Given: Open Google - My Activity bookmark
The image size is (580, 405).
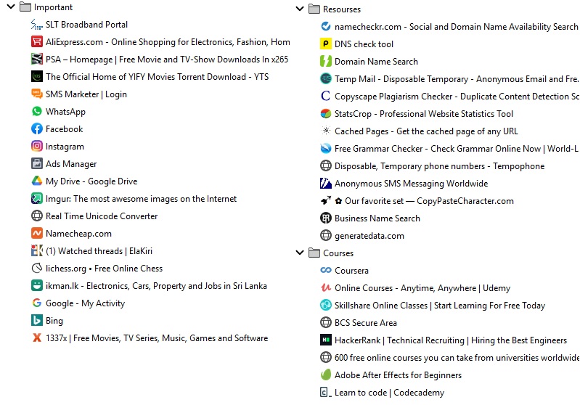Looking at the screenshot, I should (x=86, y=303).
